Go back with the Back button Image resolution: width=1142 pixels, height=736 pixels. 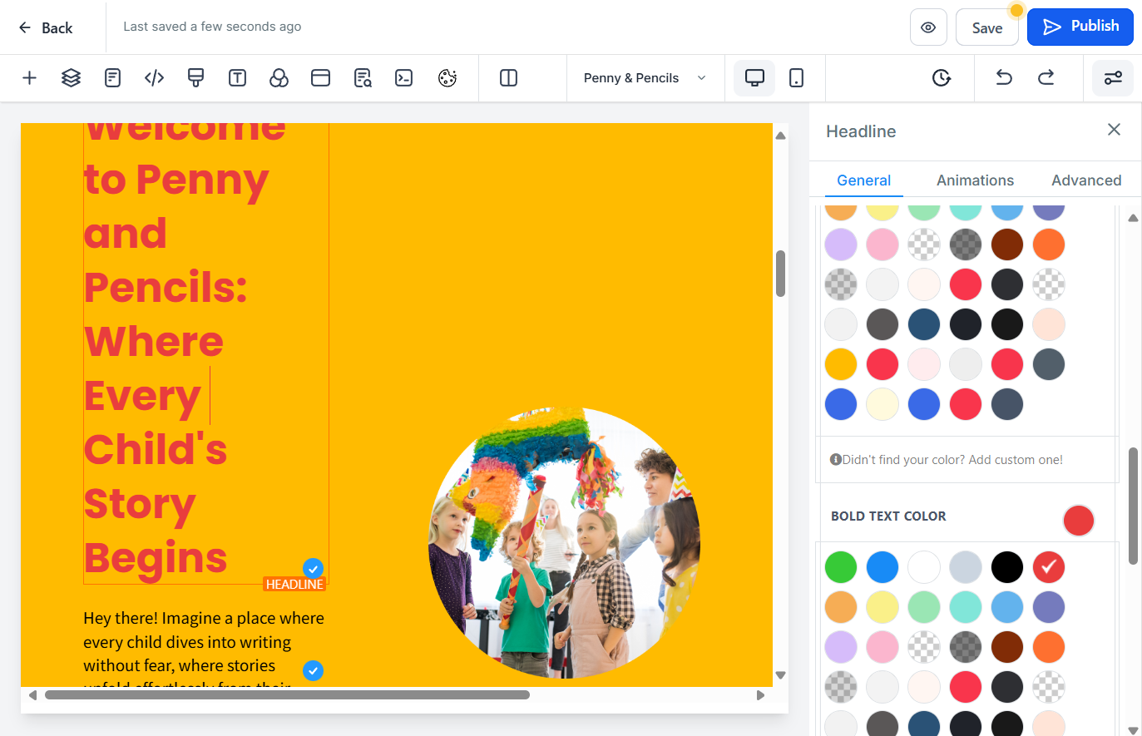46,27
